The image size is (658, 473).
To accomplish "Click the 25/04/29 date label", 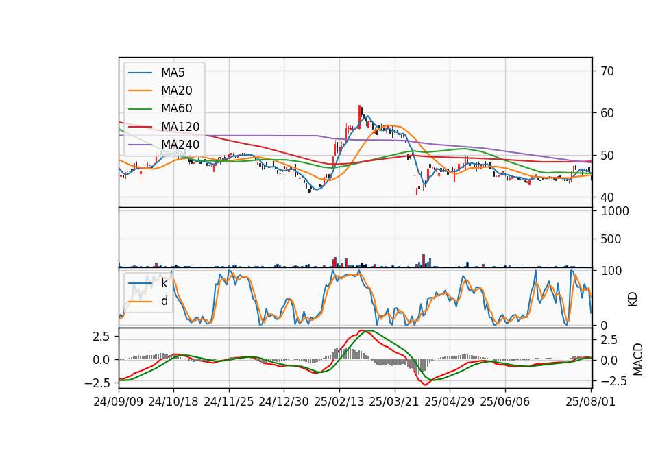I will pos(450,402).
